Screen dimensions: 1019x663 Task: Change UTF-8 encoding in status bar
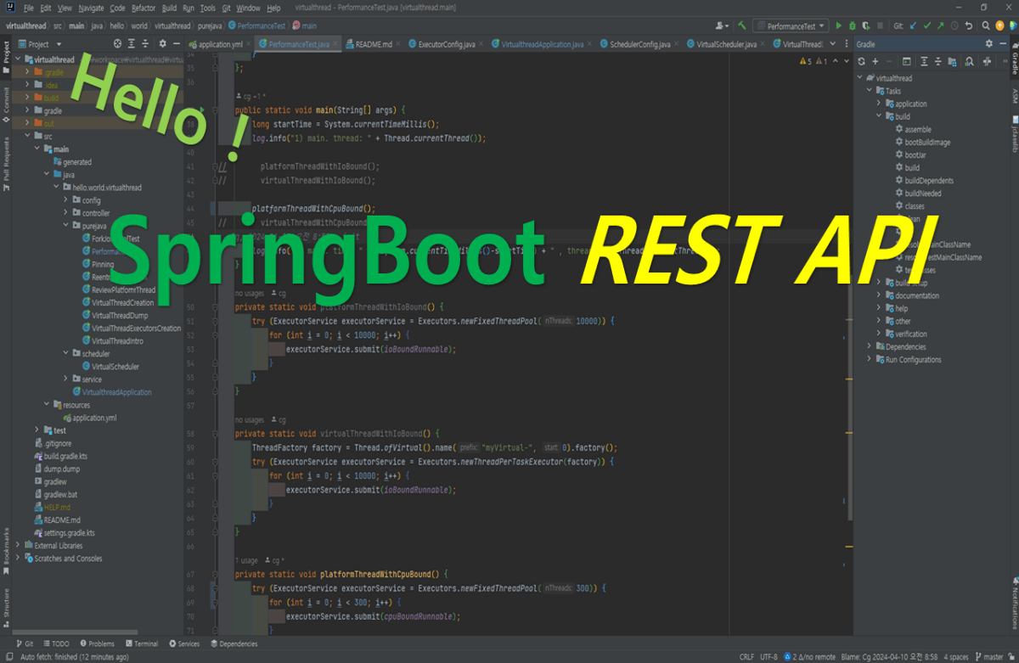[x=769, y=656]
